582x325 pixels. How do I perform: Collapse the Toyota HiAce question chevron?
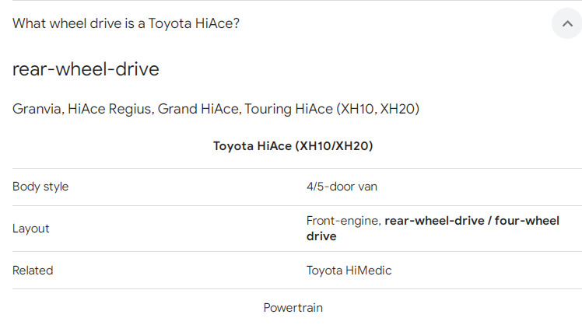click(x=567, y=23)
